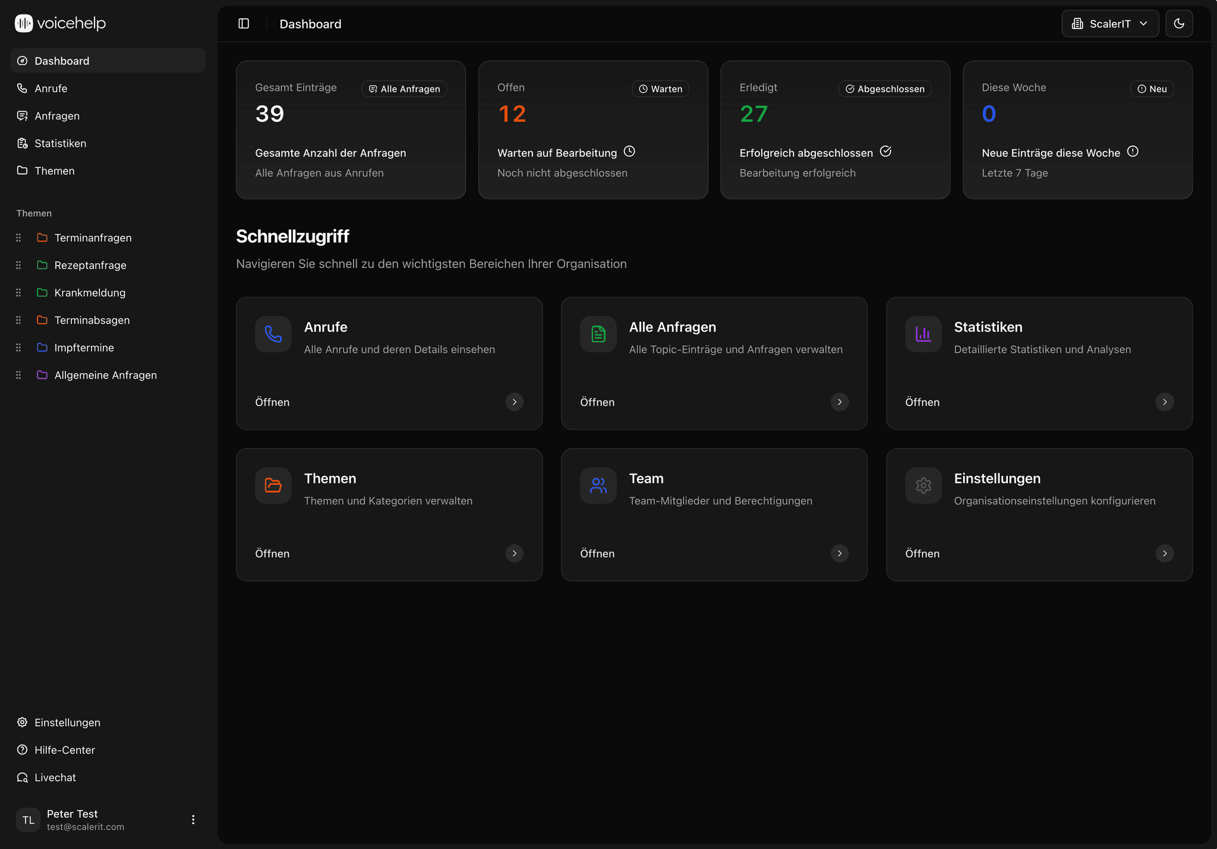Click drag handle next to Terminanfragen

coord(18,238)
